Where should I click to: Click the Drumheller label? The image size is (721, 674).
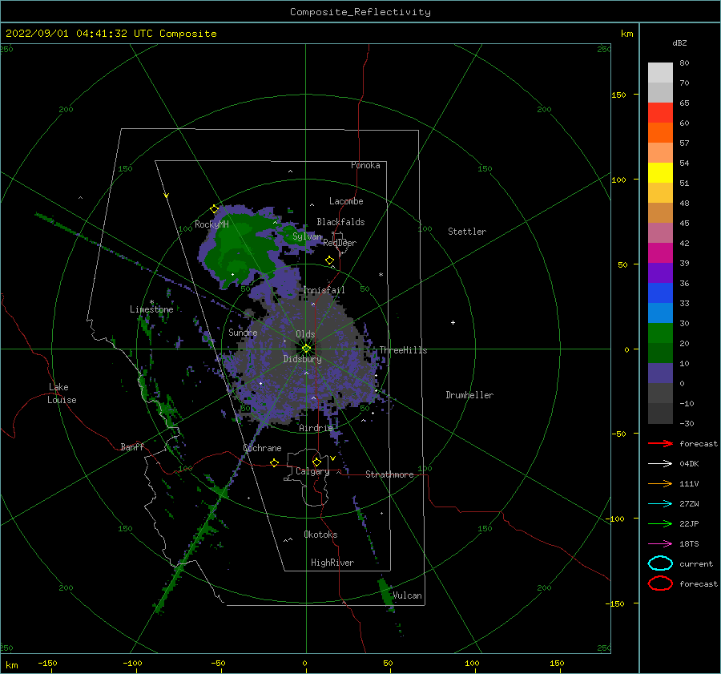469,395
